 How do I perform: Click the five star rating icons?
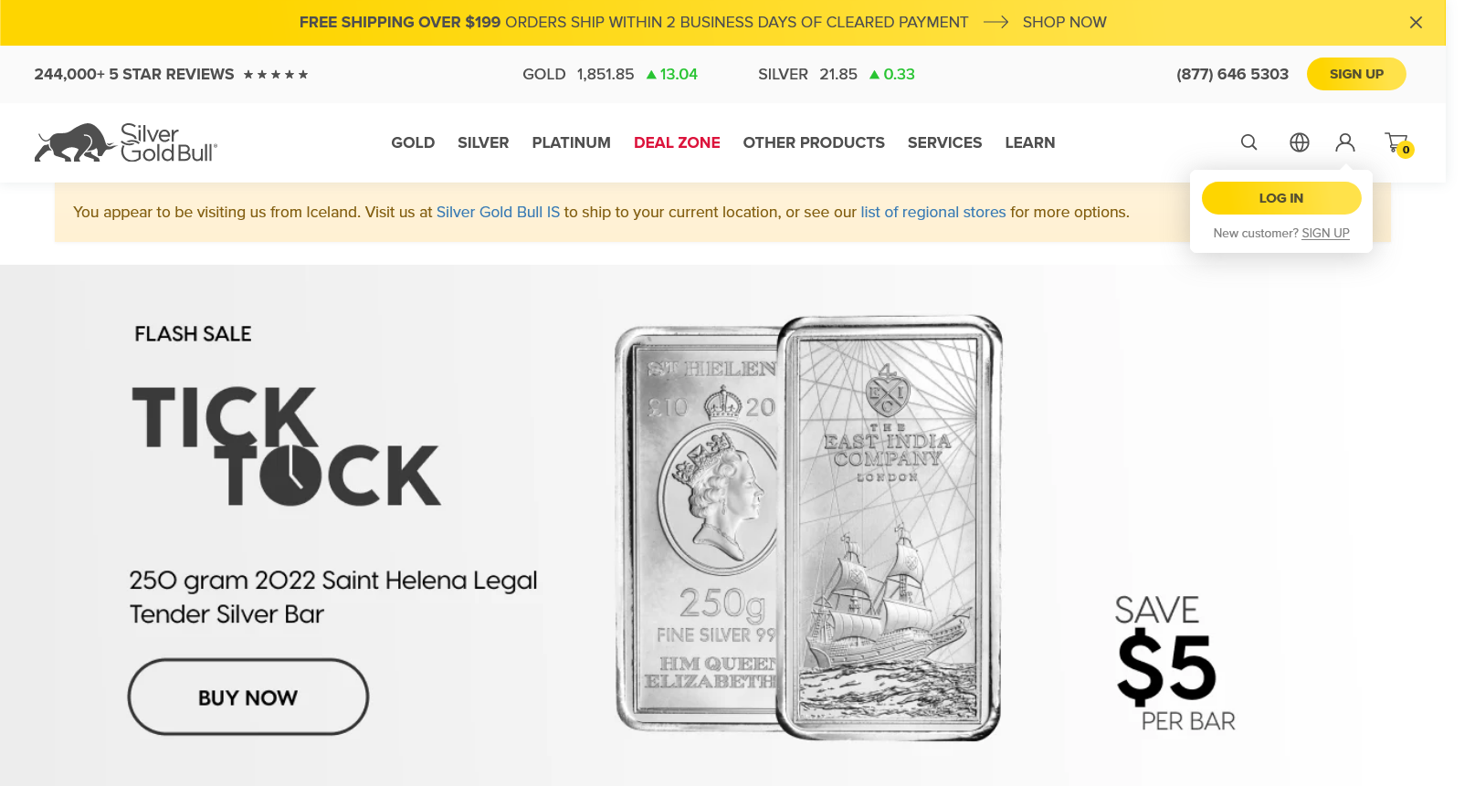(x=276, y=75)
